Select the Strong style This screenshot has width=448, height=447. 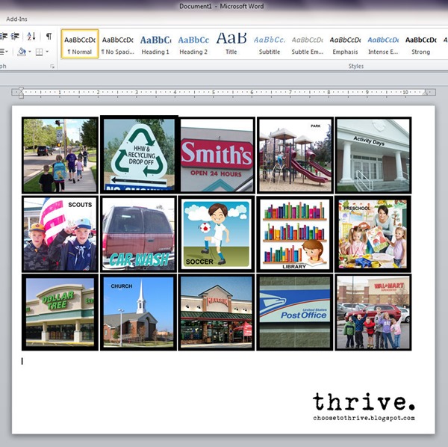tap(421, 44)
